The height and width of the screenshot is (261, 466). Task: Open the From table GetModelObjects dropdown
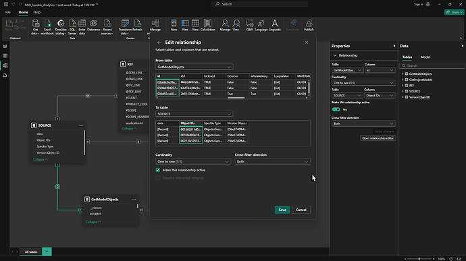click(x=194, y=67)
